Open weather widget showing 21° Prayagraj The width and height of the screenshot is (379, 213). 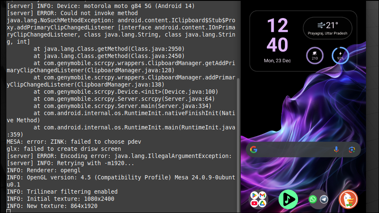[x=327, y=28]
